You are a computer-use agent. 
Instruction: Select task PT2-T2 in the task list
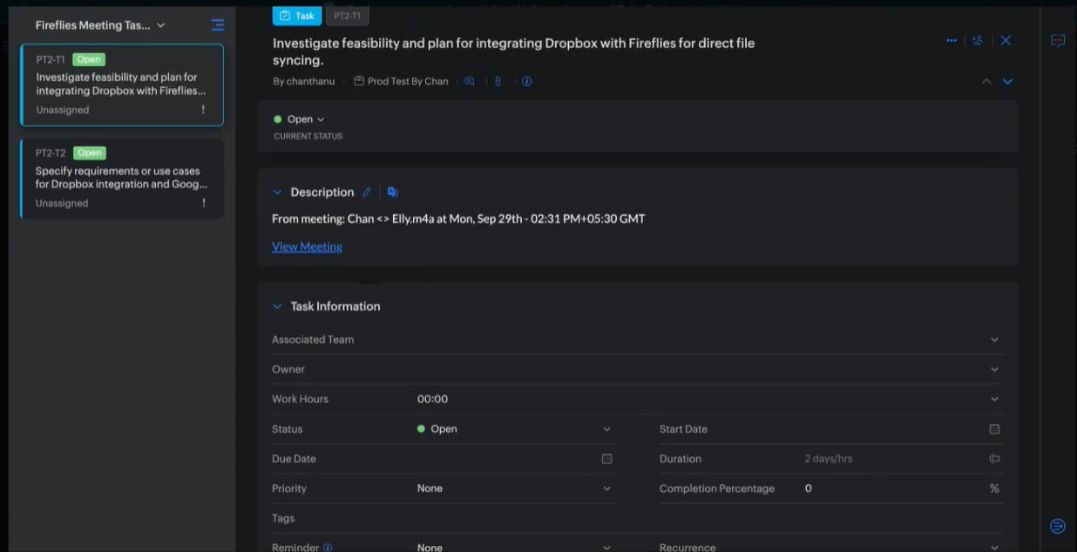(122, 178)
